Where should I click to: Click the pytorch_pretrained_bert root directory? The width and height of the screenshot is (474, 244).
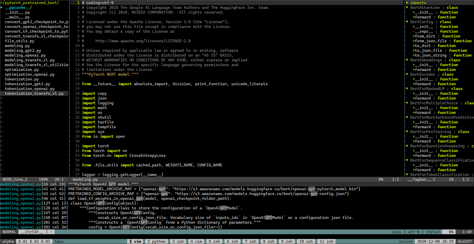(x=30, y=3)
